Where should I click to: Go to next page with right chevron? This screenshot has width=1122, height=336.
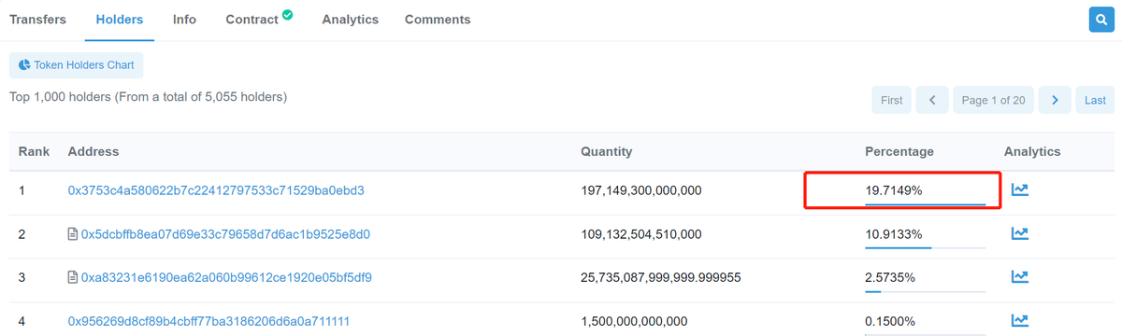[1055, 100]
